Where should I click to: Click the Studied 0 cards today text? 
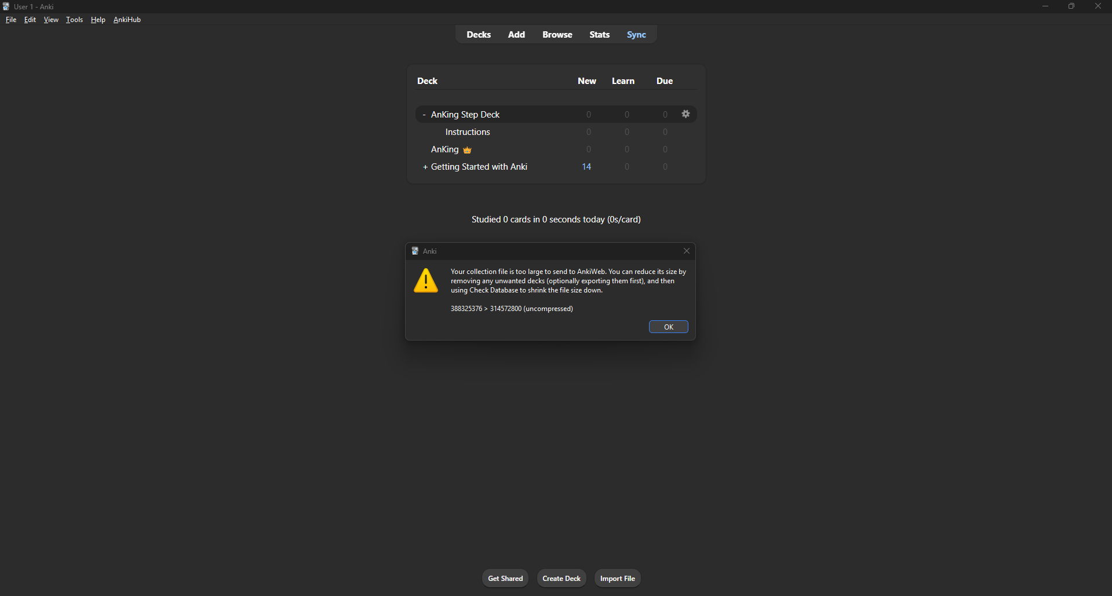(556, 220)
